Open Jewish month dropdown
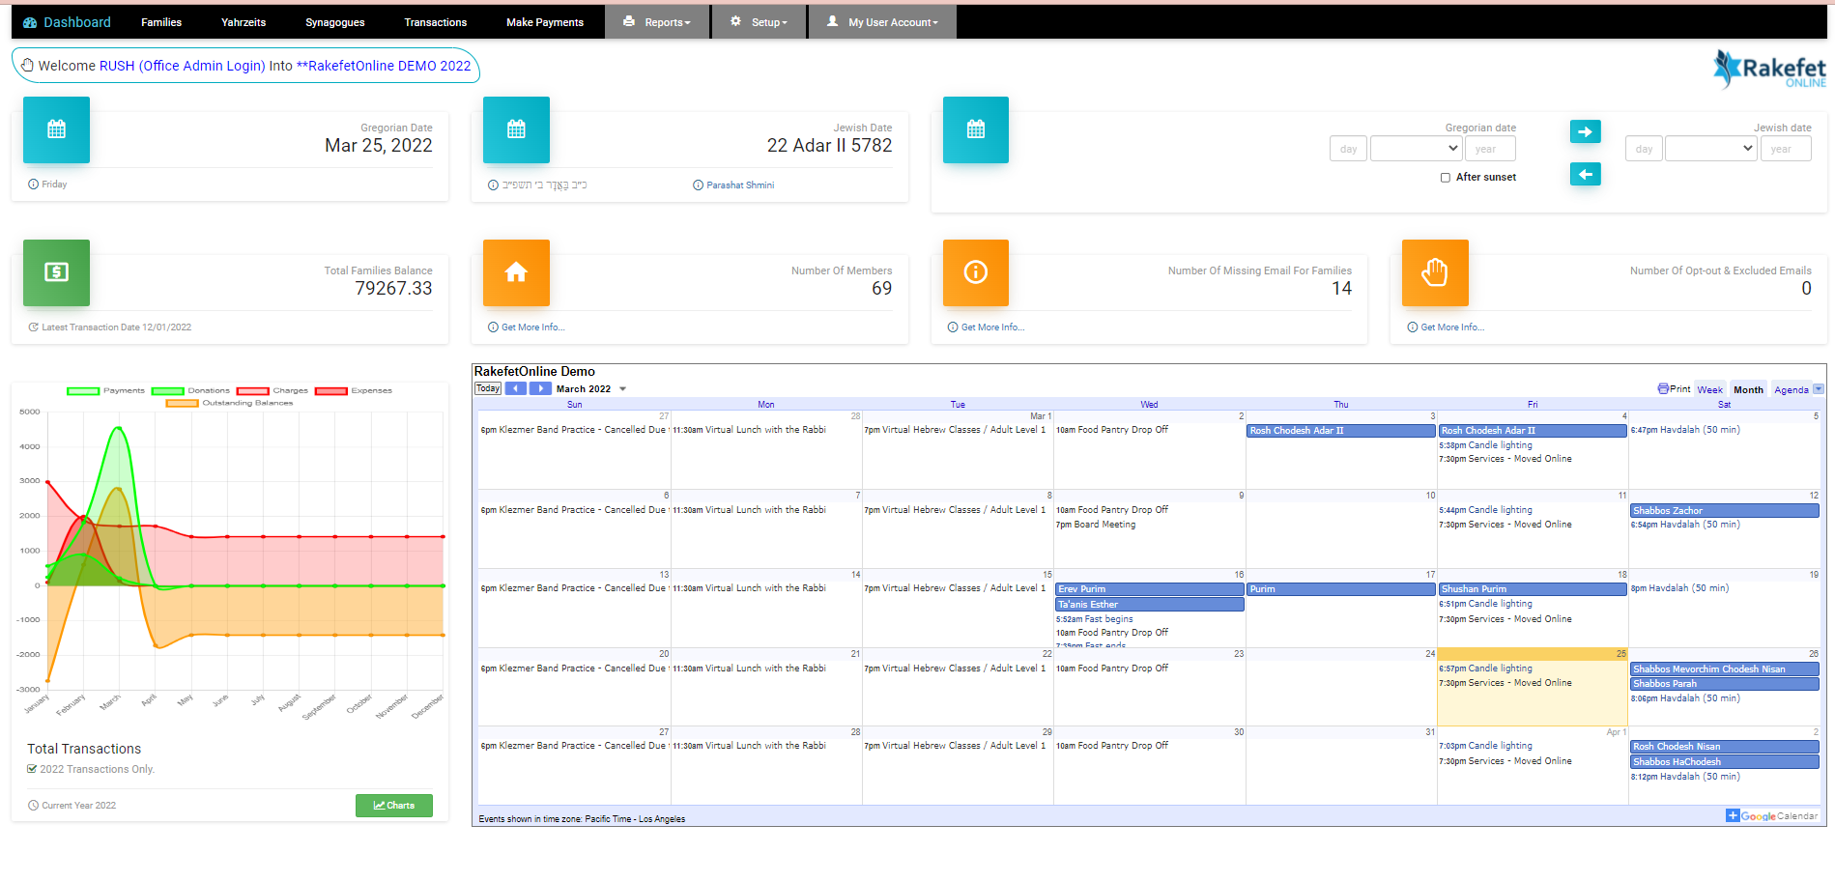 click(x=1710, y=148)
